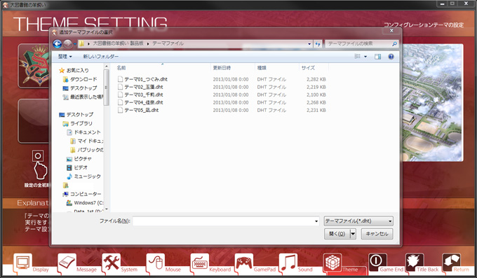
Task: Click 新しいフォルダー in the toolbar
Action: coord(101,57)
